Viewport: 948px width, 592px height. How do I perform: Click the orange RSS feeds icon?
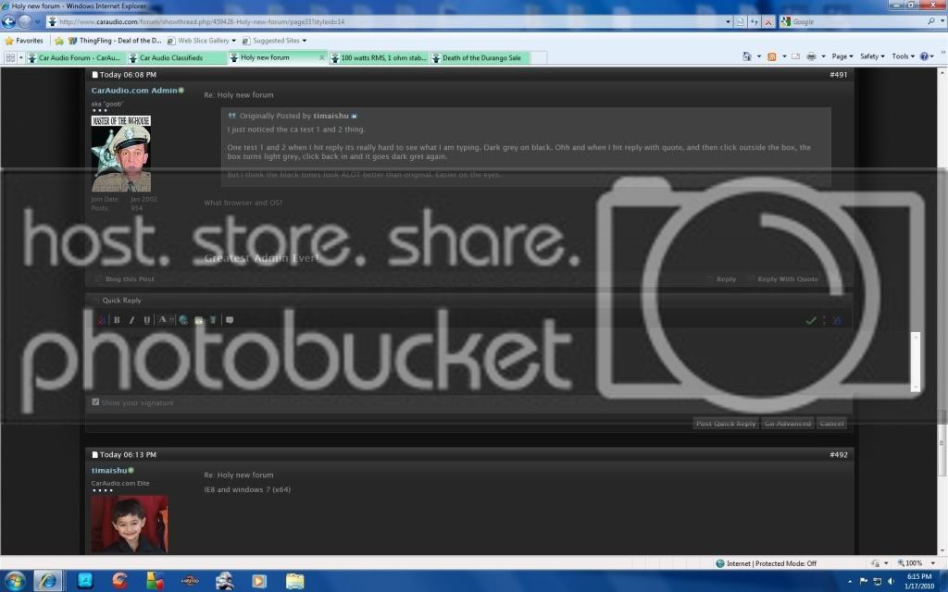click(771, 56)
